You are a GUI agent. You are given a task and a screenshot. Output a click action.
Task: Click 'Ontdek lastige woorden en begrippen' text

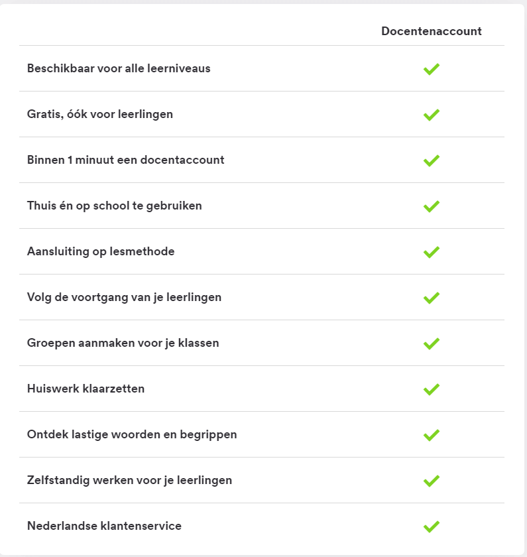click(x=132, y=434)
